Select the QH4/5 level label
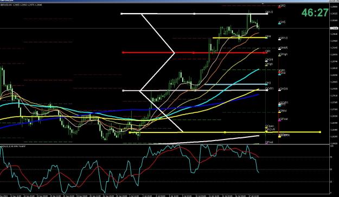Screen dimensions: 339x197 pyautogui.click(x=283, y=48)
